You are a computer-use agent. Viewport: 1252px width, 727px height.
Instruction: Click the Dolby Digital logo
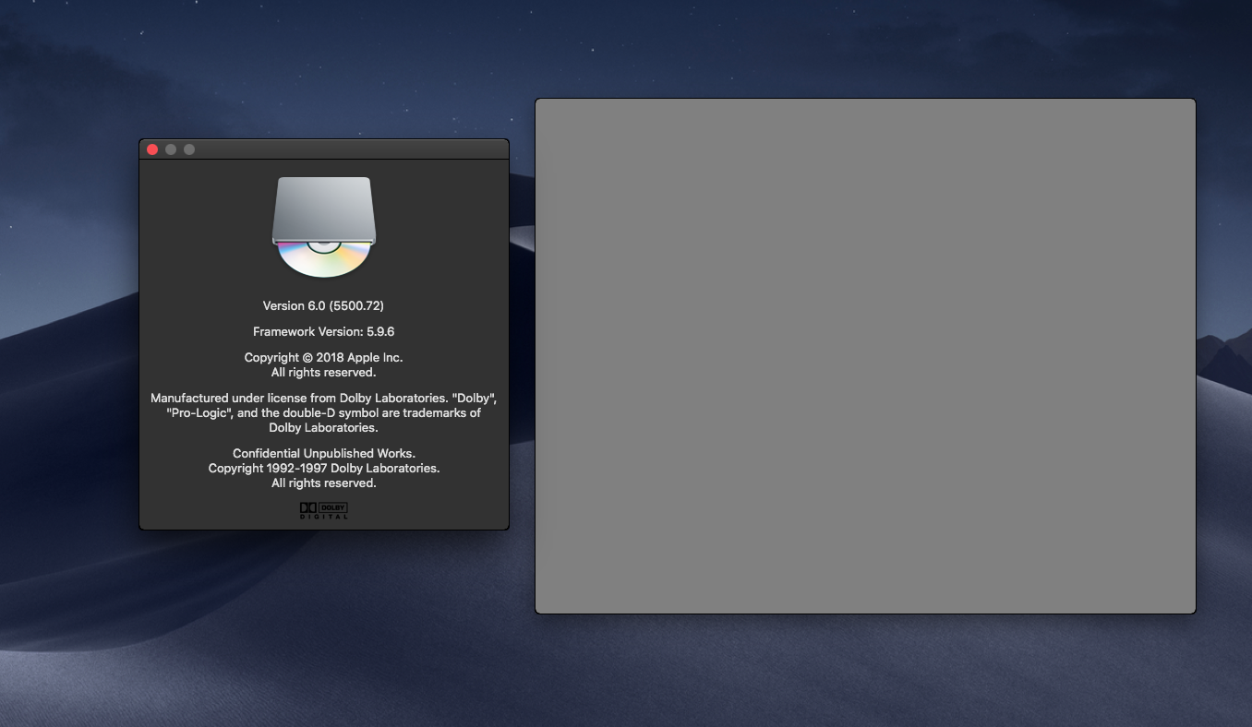pyautogui.click(x=324, y=510)
